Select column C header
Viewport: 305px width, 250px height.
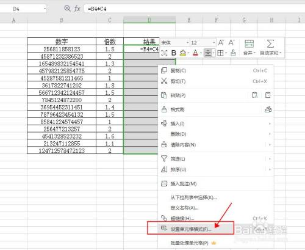110,20
